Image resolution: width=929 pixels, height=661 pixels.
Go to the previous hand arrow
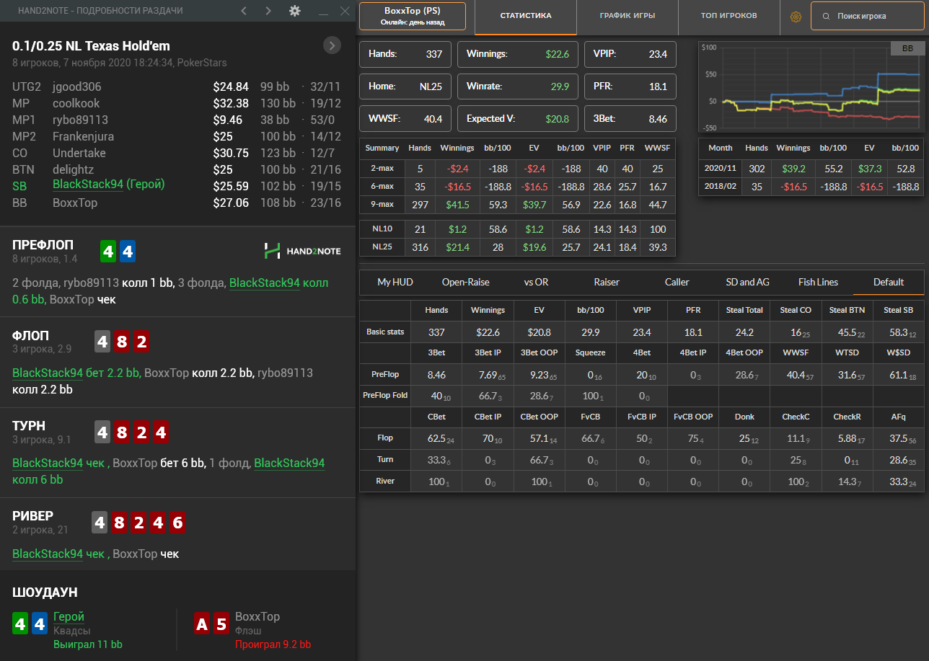[x=244, y=11]
